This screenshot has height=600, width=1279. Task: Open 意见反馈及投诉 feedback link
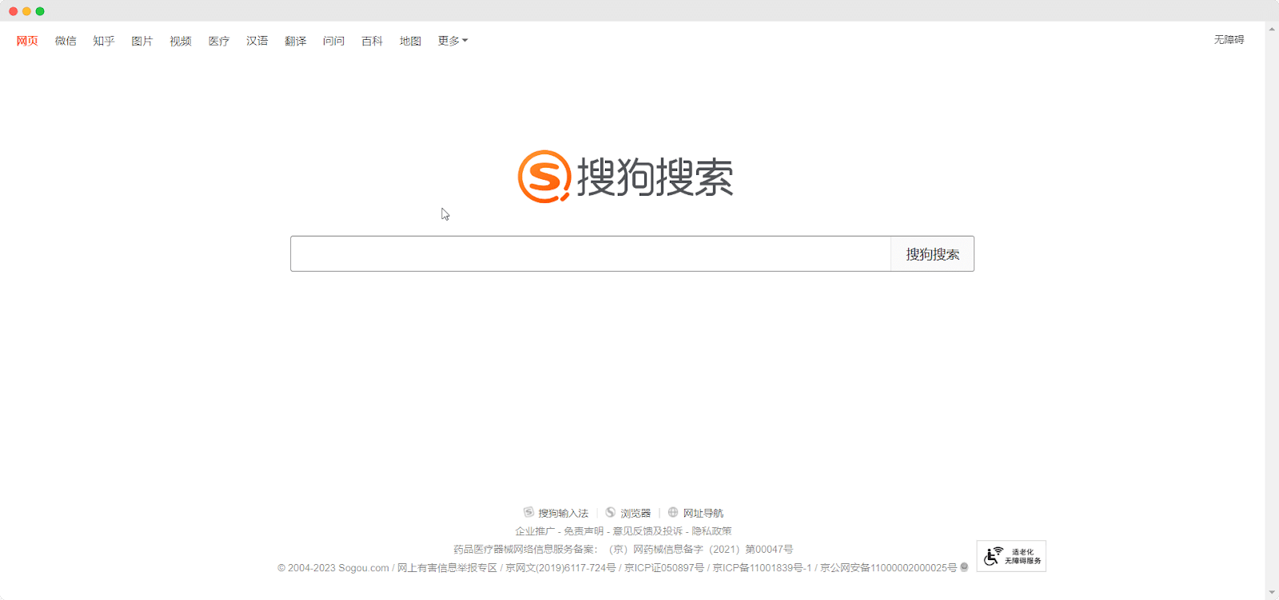(x=647, y=531)
